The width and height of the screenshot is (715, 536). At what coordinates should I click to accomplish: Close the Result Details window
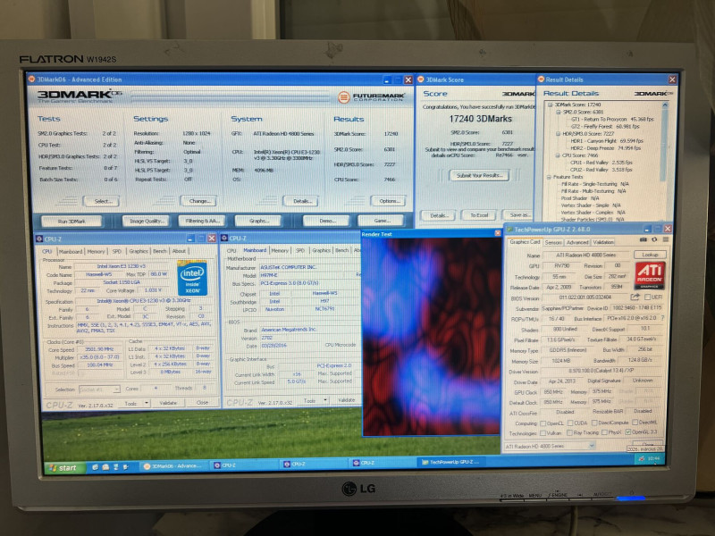coord(672,80)
